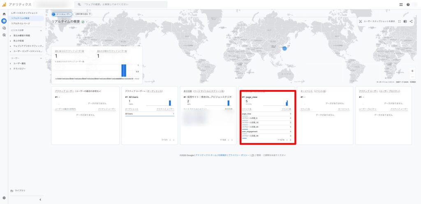The width and height of the screenshot is (421, 204).
Task: Open the Reports icon in left rail
Action: coord(4,21)
